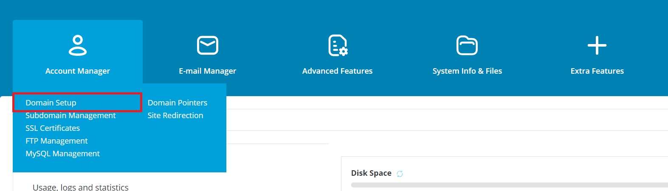
Task: Expand the Advanced Features text label
Action: click(x=338, y=71)
